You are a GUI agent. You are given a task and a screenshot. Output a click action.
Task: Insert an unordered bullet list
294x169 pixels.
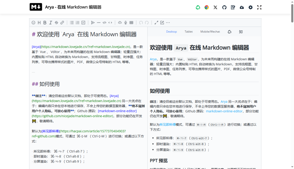coord(72,23)
